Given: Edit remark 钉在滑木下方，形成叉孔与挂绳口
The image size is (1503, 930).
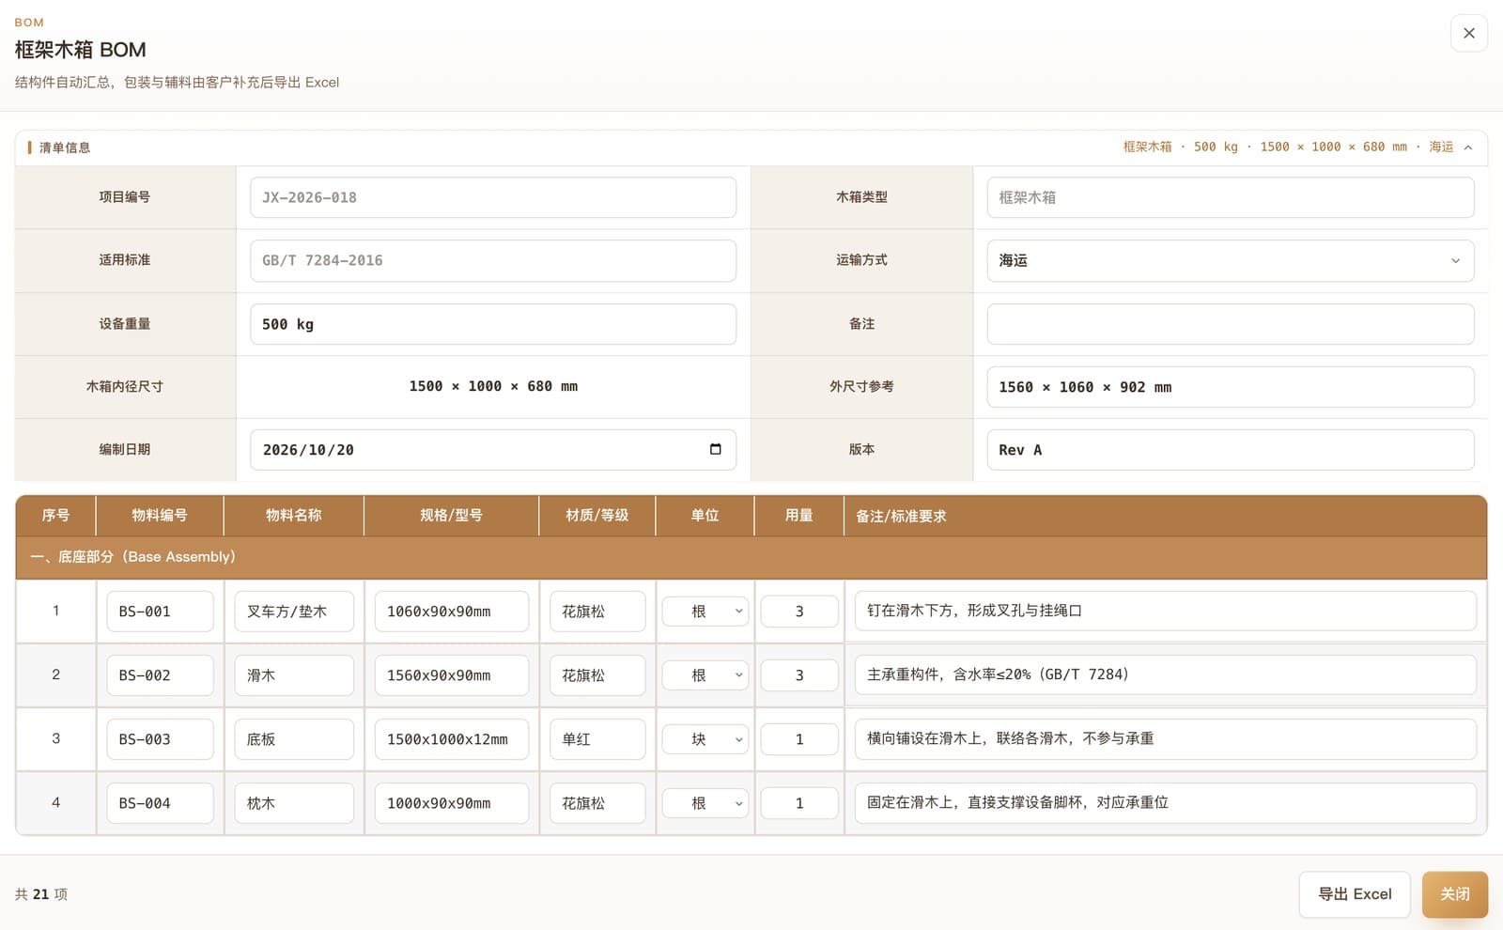Looking at the screenshot, I should [1165, 611].
